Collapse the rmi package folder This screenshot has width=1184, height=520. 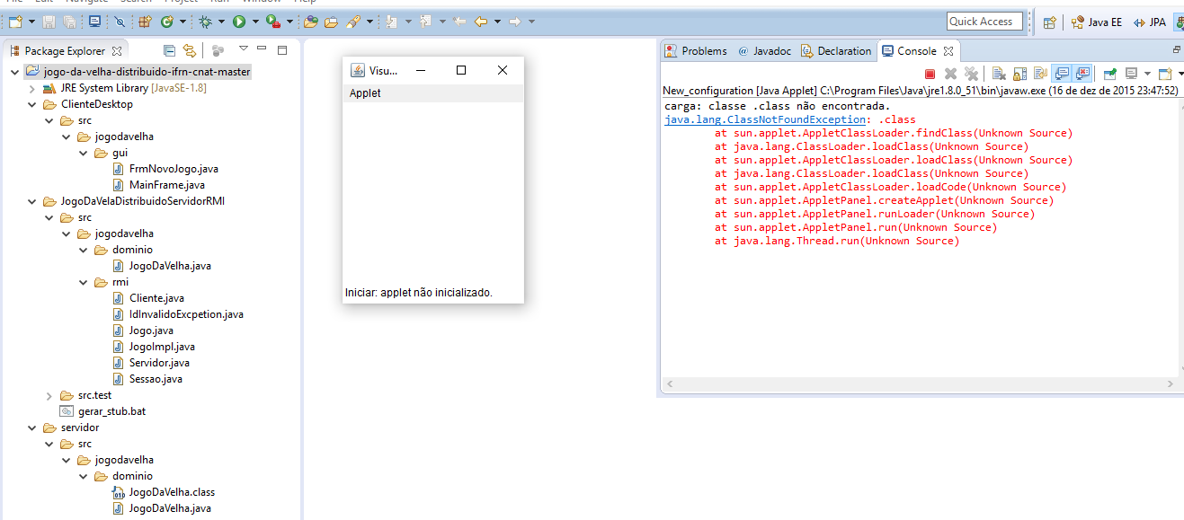(83, 283)
